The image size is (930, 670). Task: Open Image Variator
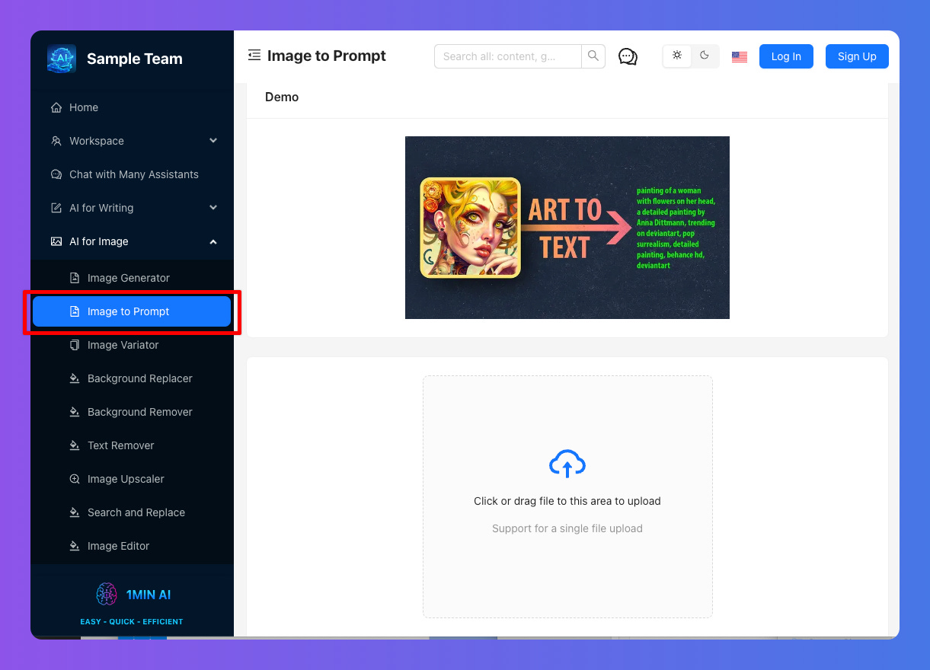click(x=132, y=345)
